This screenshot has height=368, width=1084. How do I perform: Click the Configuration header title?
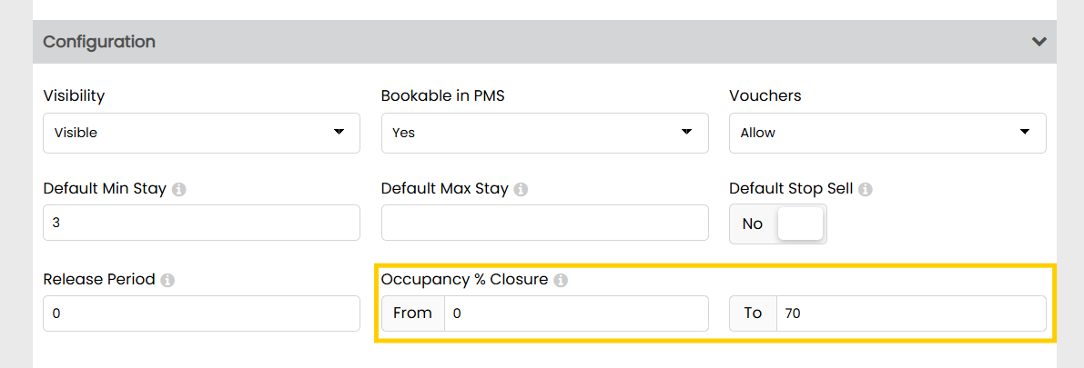(99, 42)
